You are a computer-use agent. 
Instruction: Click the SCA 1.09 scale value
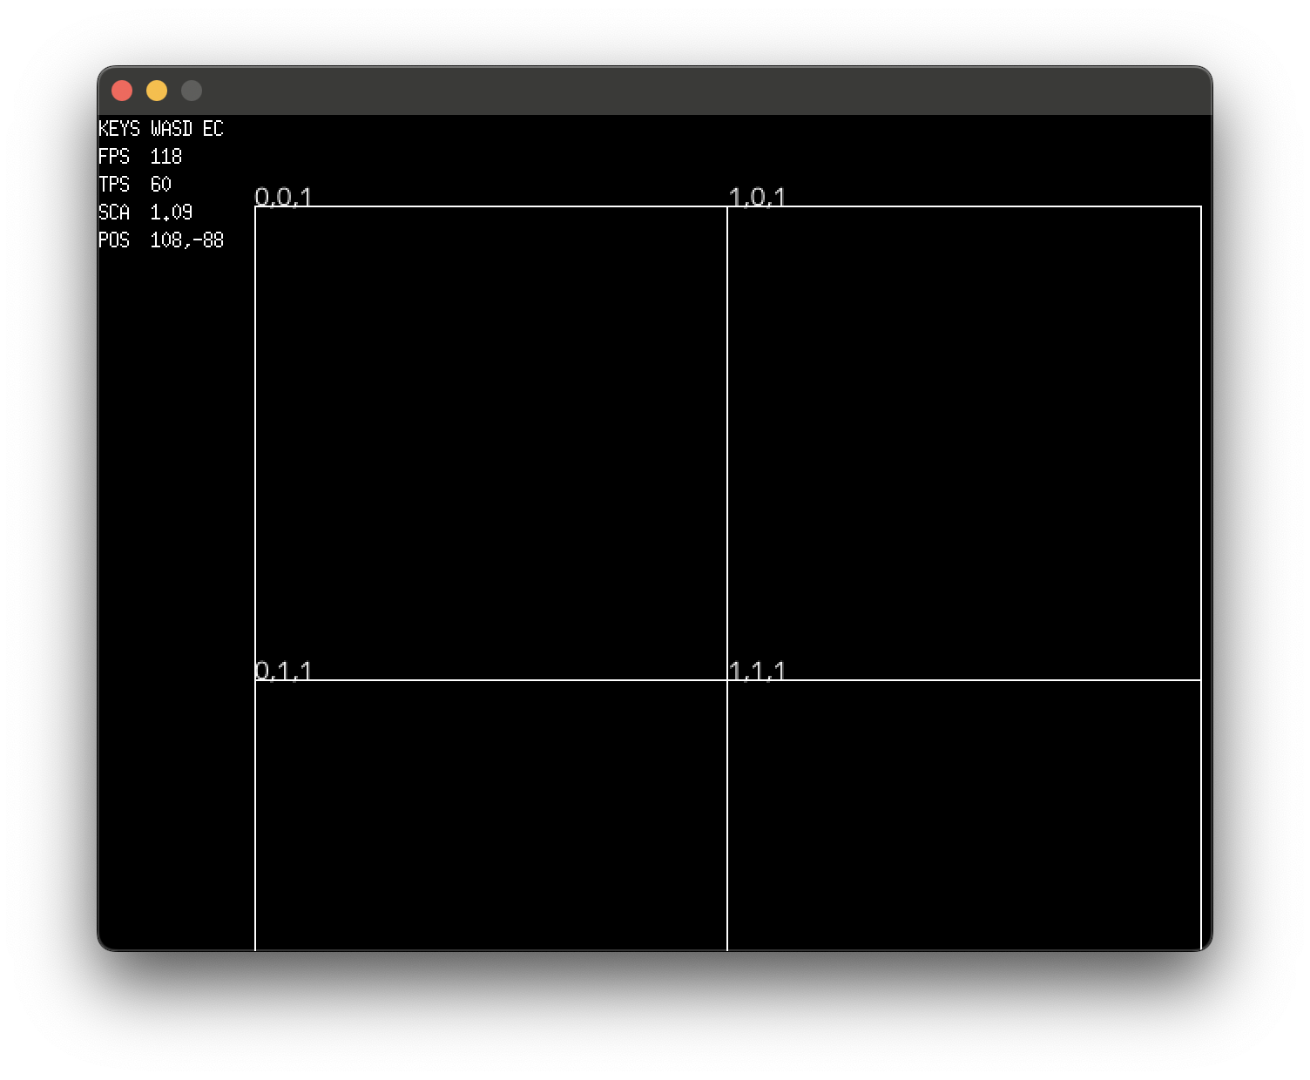click(145, 213)
